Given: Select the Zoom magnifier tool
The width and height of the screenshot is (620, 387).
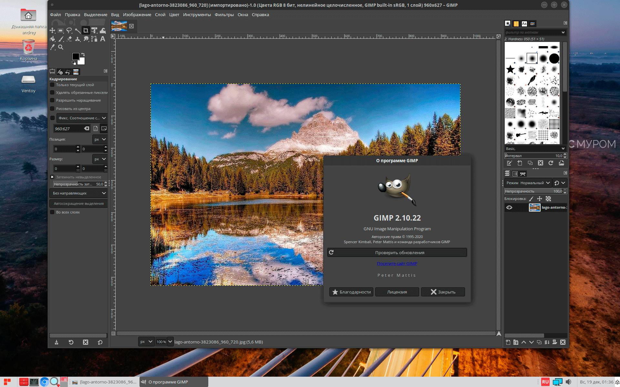Looking at the screenshot, I should (61, 47).
